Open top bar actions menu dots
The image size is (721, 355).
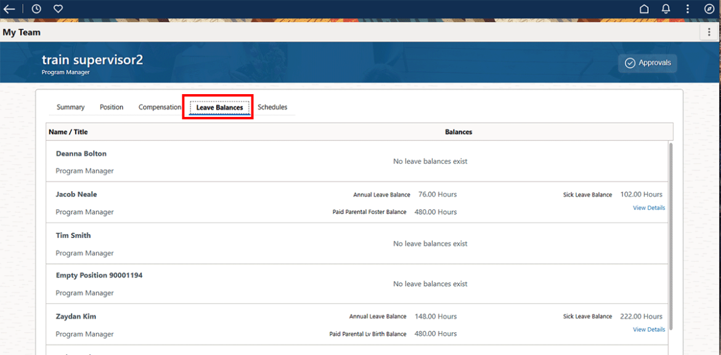pyautogui.click(x=688, y=9)
